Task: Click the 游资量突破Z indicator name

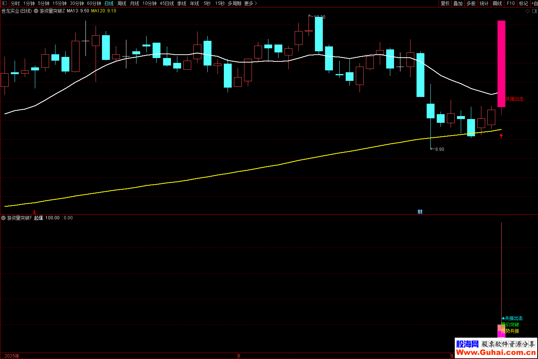Action: click(52, 11)
